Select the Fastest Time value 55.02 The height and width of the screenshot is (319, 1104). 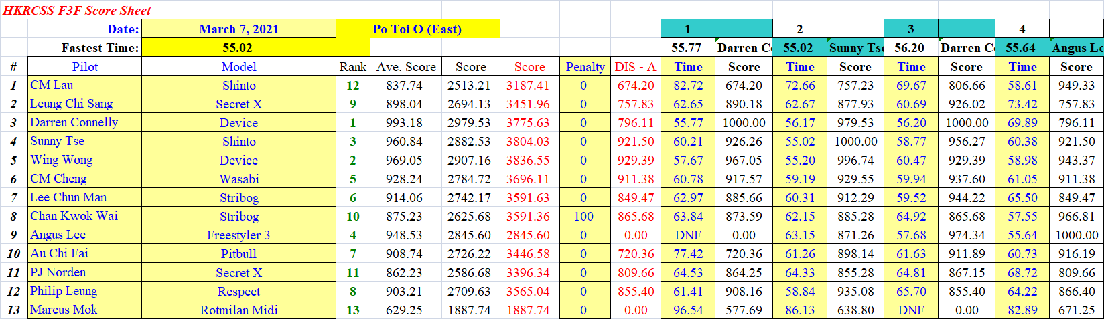pos(238,47)
